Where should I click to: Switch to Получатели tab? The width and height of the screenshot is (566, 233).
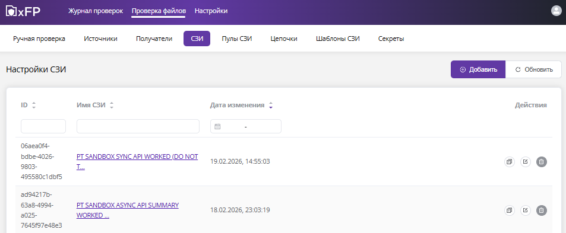coord(154,39)
